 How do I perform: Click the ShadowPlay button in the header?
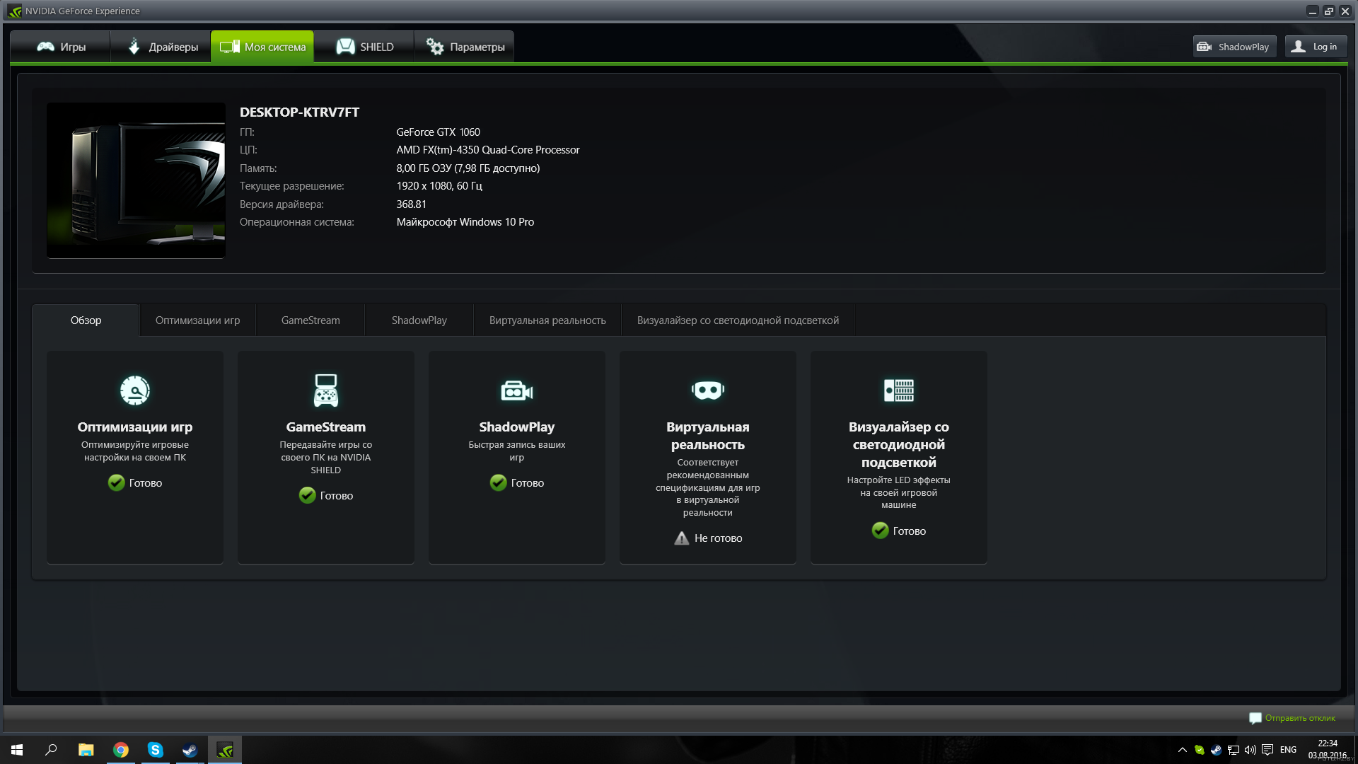pos(1234,47)
